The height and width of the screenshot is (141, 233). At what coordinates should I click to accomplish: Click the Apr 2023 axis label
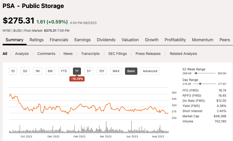coord(106,136)
